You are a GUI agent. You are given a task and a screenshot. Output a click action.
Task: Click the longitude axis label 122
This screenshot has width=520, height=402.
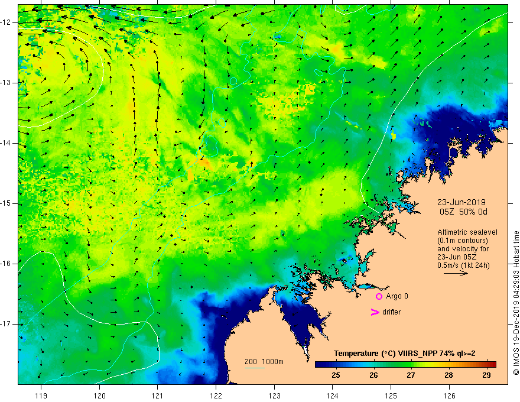[216, 395]
